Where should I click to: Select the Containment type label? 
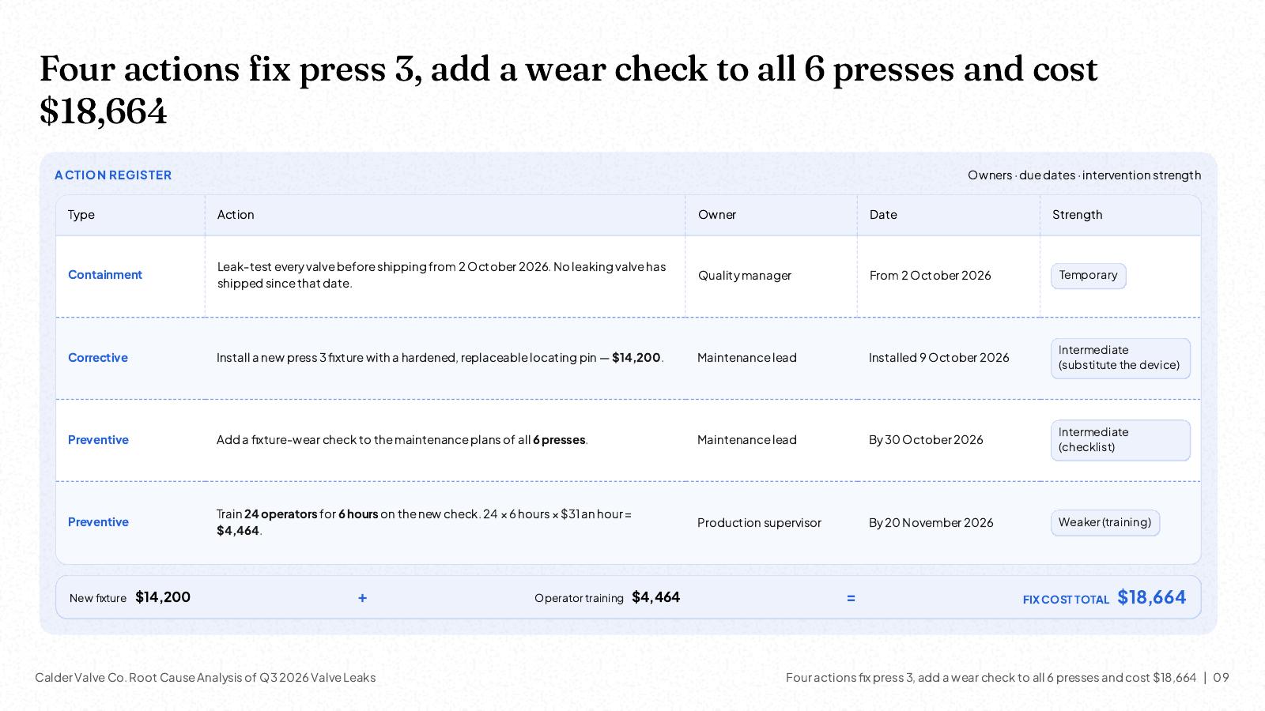105,275
